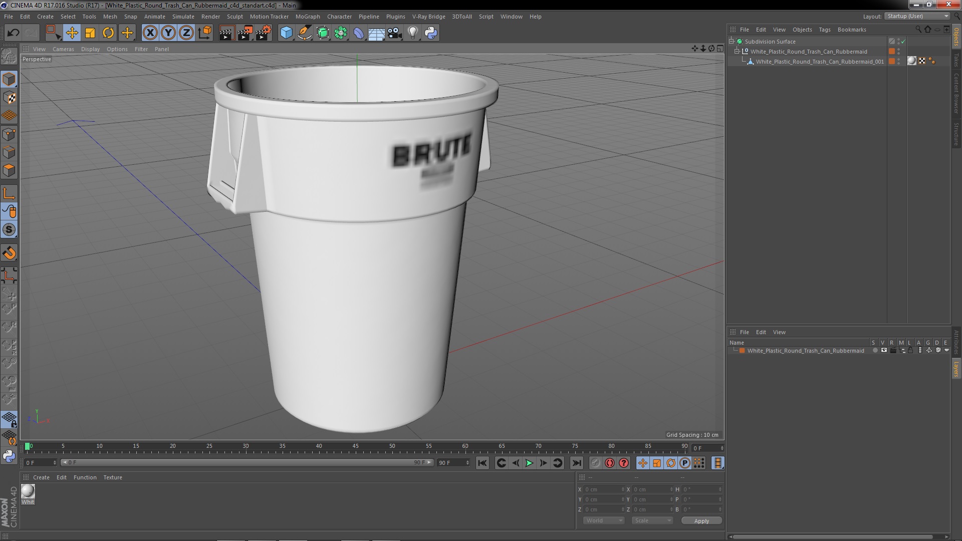Open Texture menu in material manager
The height and width of the screenshot is (541, 962).
click(x=112, y=477)
